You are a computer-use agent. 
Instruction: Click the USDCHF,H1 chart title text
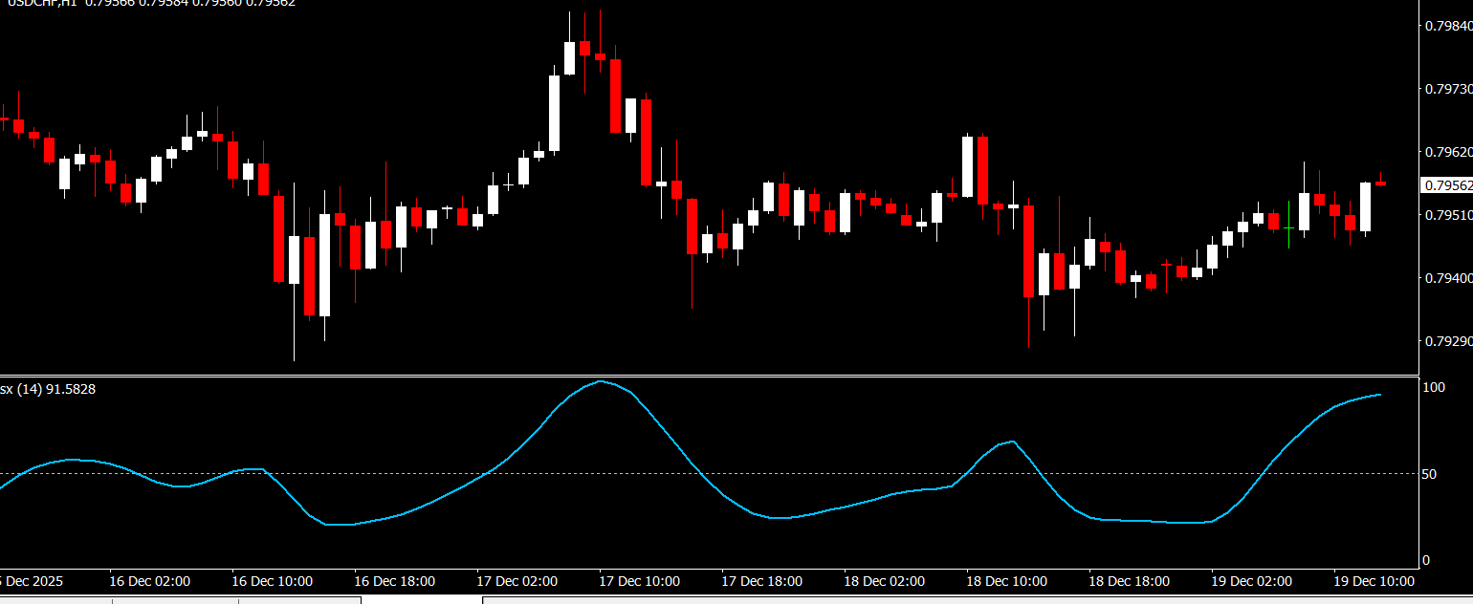pyautogui.click(x=38, y=3)
